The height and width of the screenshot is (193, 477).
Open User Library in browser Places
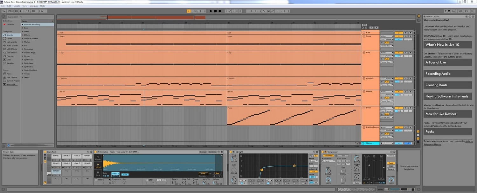point(11,77)
